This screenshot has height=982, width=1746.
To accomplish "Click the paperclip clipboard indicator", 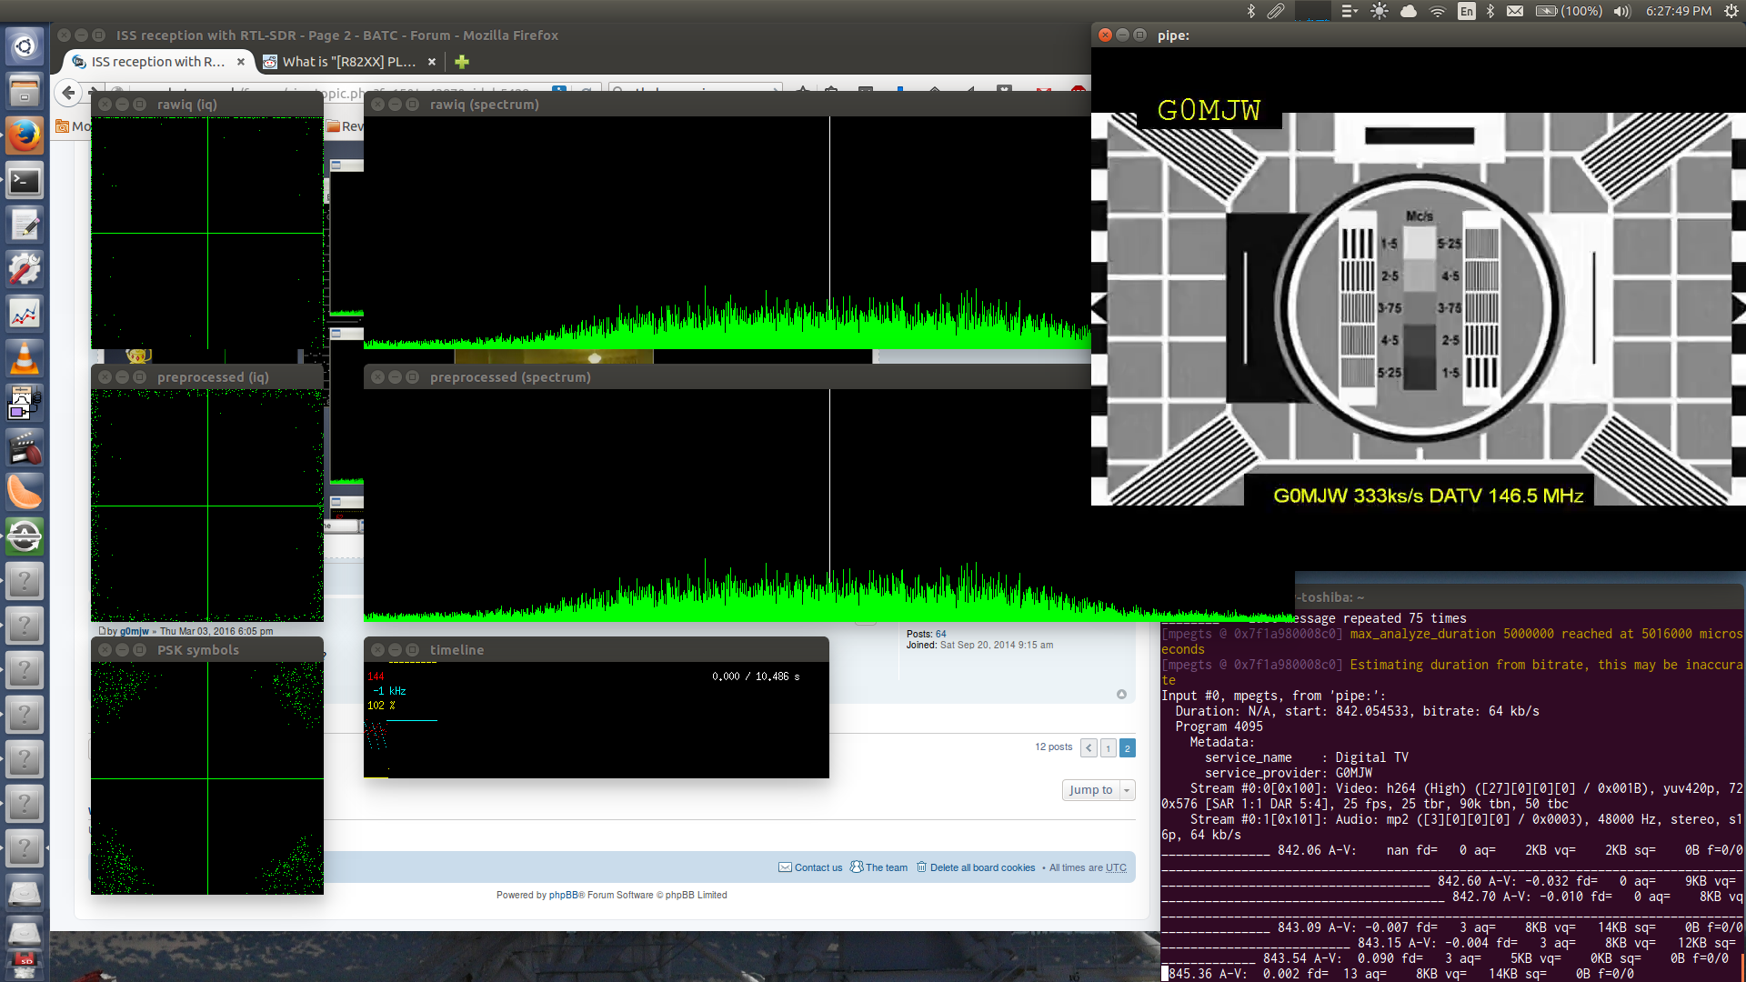I will [x=1276, y=11].
